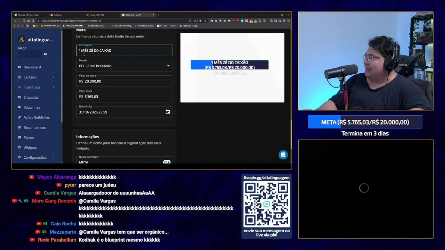Click the Incentivos sparkle icon
This screenshot has width=445, height=250.
[x=19, y=87]
